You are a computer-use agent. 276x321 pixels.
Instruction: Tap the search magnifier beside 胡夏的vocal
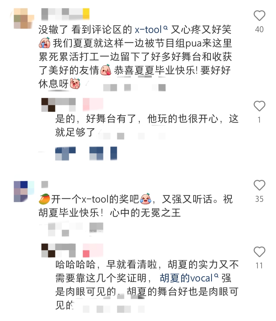point(216,276)
